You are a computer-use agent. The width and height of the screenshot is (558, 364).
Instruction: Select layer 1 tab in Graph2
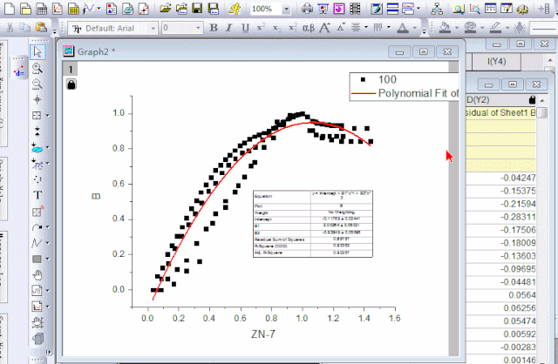71,68
